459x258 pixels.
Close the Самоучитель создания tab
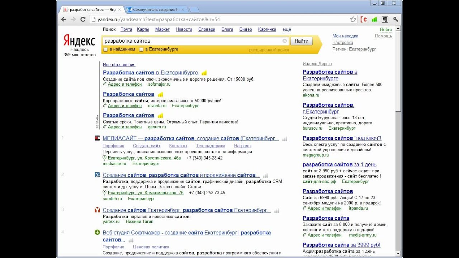click(183, 10)
